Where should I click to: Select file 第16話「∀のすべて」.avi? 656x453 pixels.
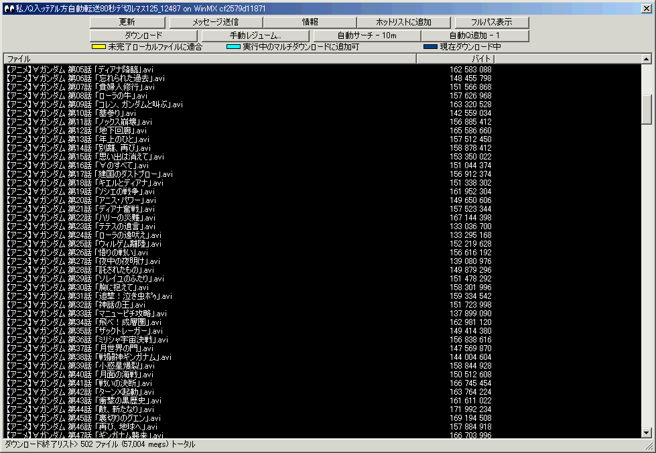(x=80, y=166)
